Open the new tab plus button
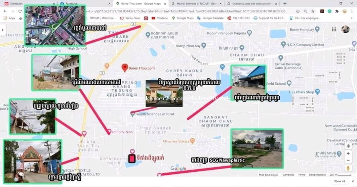Image resolution: width=357 pixels, height=187 pixels. pos(285,4)
